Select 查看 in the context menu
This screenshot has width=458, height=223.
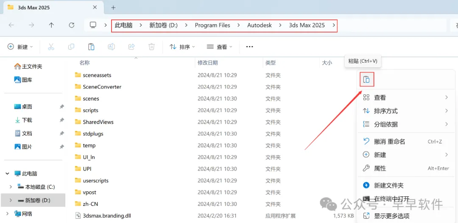405,98
